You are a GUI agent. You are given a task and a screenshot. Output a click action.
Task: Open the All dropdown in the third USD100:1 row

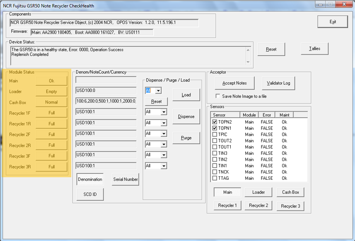tap(164, 133)
